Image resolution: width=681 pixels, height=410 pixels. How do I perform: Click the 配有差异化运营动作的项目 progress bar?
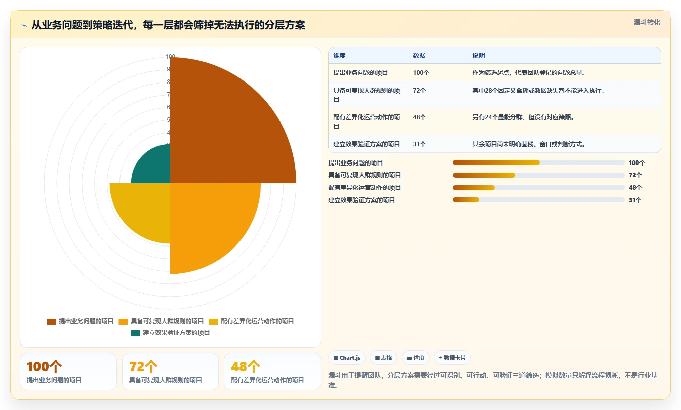click(x=539, y=188)
